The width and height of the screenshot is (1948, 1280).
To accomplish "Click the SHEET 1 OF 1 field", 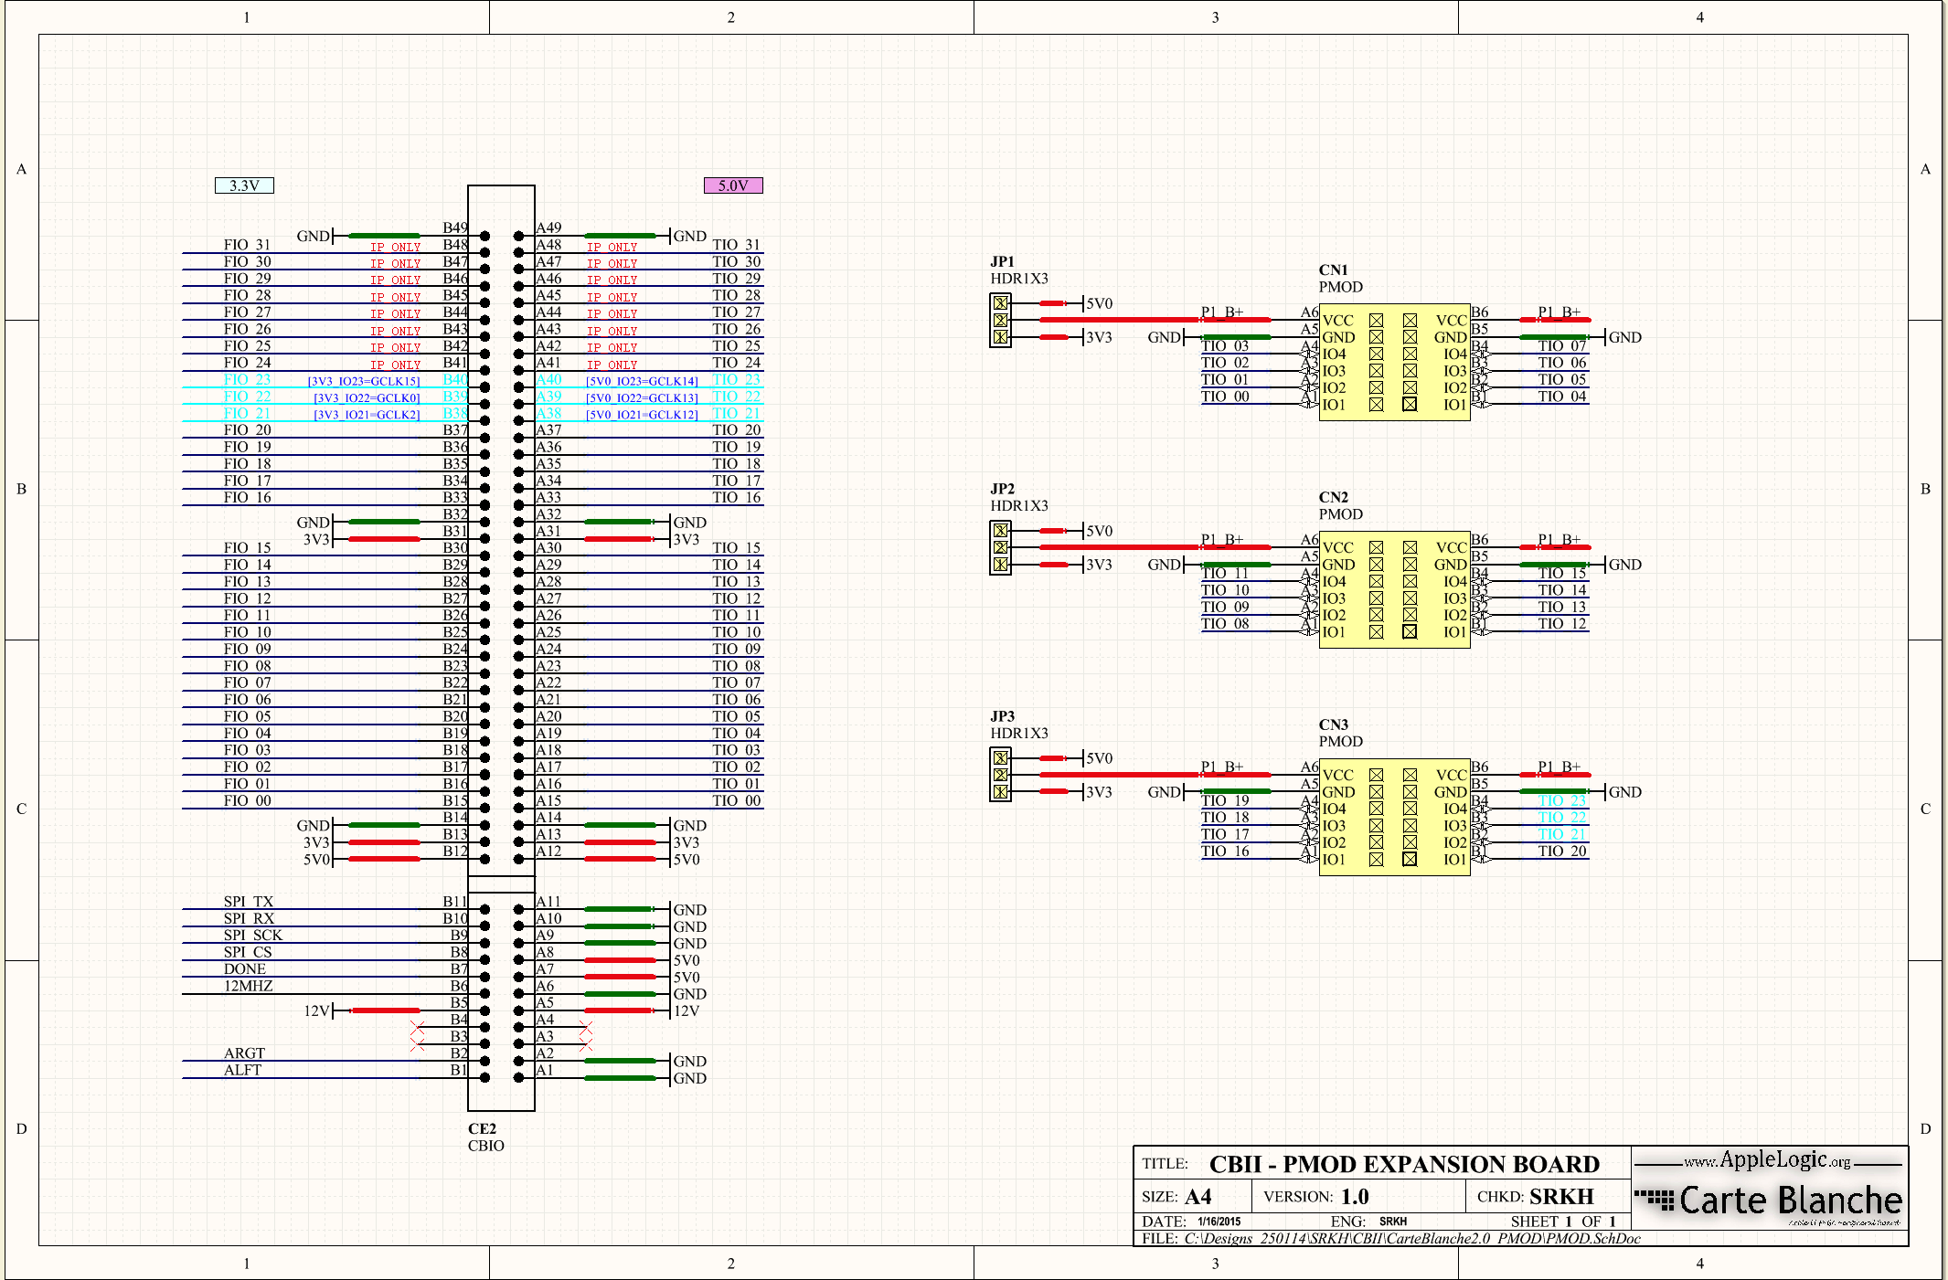I will pos(1563,1222).
